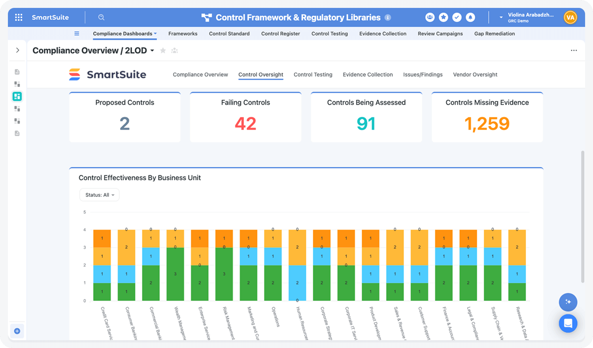
Task: Open Controls Missing Evidence card showing 1,259
Action: tap(487, 117)
